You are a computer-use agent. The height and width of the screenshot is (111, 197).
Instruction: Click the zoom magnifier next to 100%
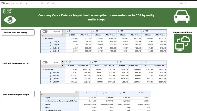pyautogui.click(x=186, y=3)
